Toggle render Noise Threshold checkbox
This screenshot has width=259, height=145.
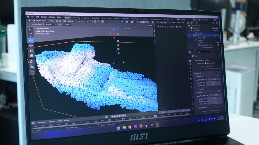pyautogui.click(x=208, y=96)
